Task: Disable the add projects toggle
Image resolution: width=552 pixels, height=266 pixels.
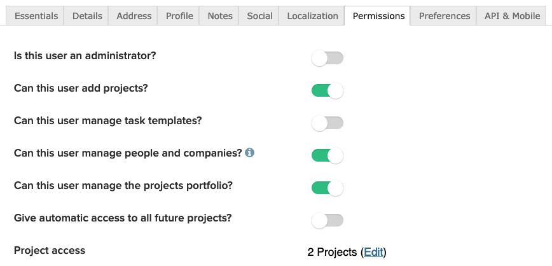Action: tap(327, 91)
